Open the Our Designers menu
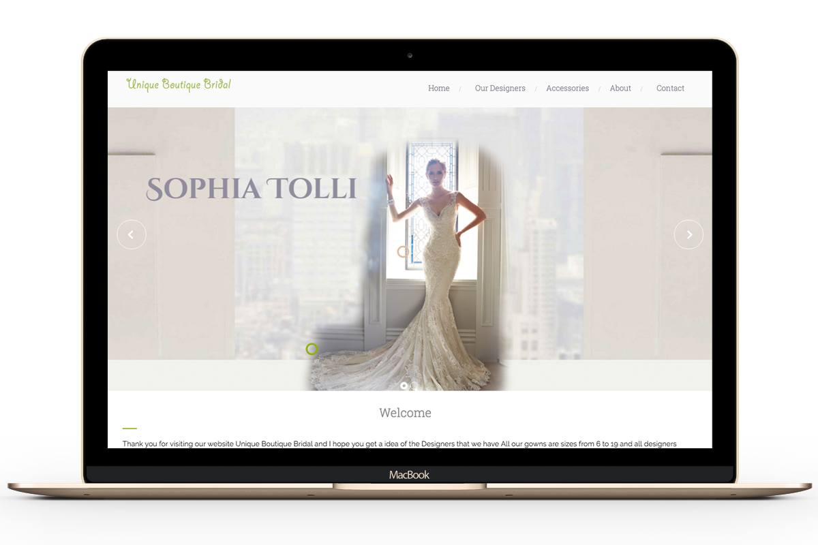The height and width of the screenshot is (545, 818). pos(500,88)
